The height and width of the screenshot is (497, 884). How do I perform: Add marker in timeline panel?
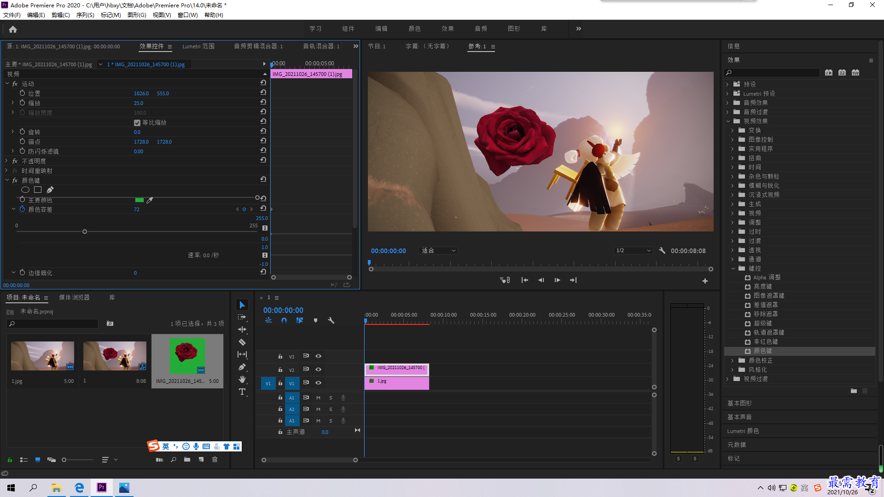(x=315, y=320)
